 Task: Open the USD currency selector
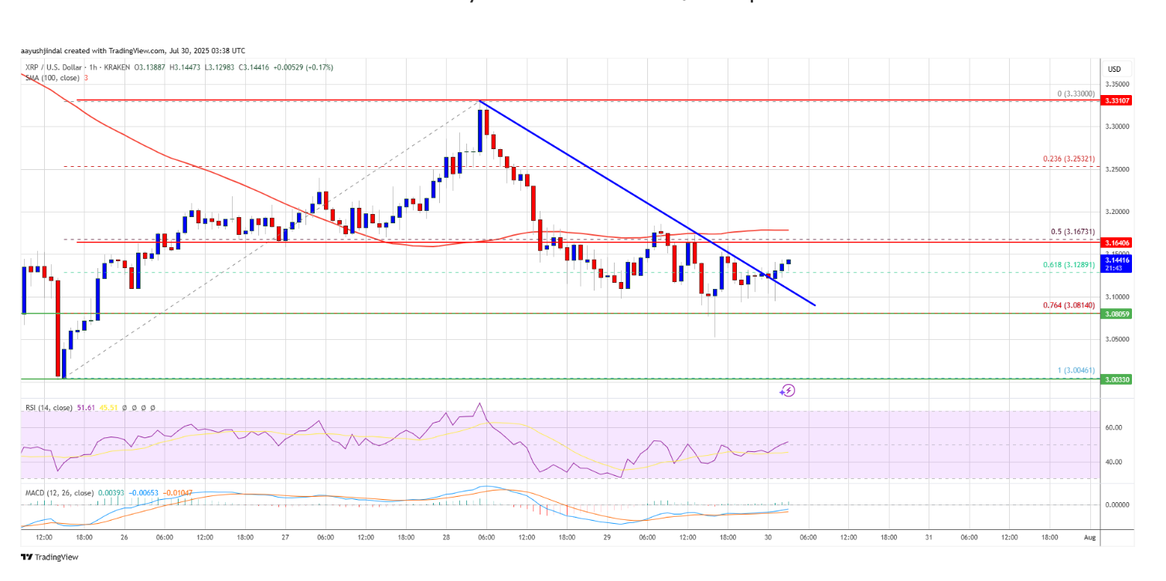1113,70
